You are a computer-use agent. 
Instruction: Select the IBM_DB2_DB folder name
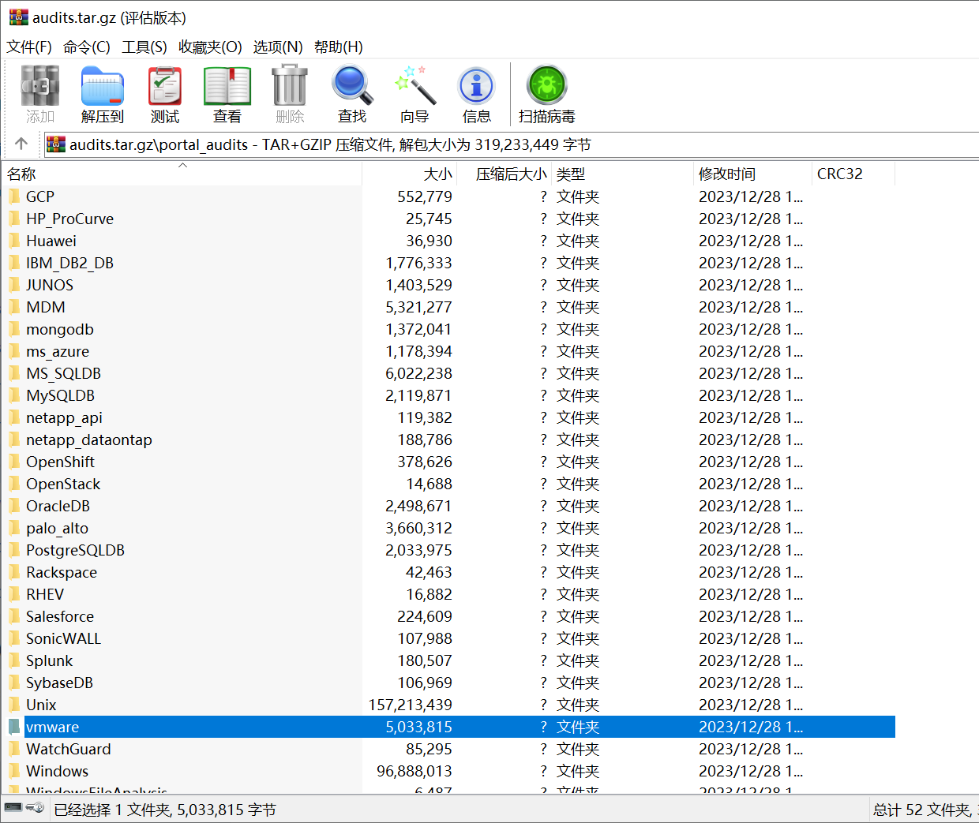tap(69, 263)
